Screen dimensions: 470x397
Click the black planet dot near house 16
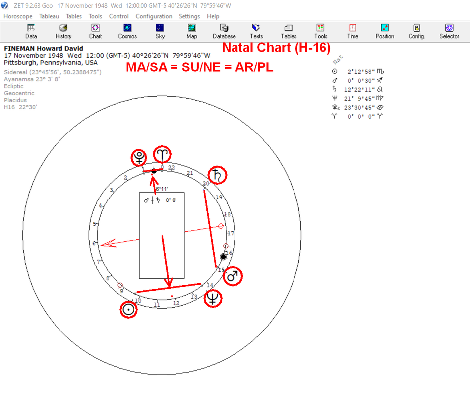tap(223, 257)
